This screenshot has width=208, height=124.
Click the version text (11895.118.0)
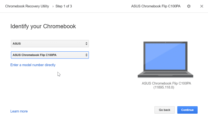tap(164, 87)
